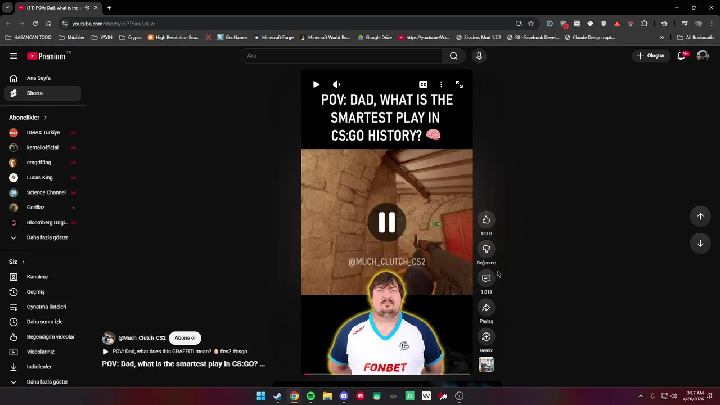Open the sound thumbnail under Remix
Screen dimensions: 720x405
[x=487, y=364]
